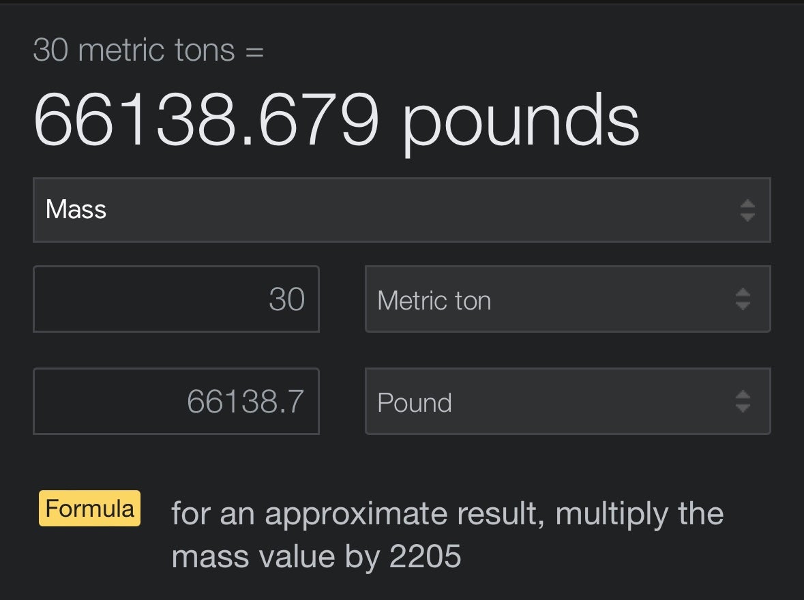
Task: Click the up arrow on Mass selector
Action: (x=747, y=204)
